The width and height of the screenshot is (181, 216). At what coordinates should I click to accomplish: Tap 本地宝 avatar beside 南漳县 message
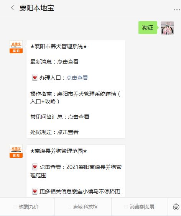coord(16,151)
